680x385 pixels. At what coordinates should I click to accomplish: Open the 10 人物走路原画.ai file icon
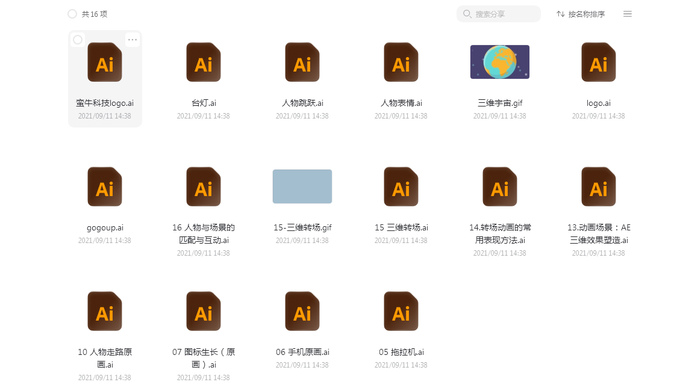[105, 311]
